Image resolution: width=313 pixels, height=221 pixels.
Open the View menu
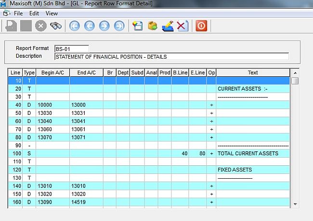tap(52, 13)
